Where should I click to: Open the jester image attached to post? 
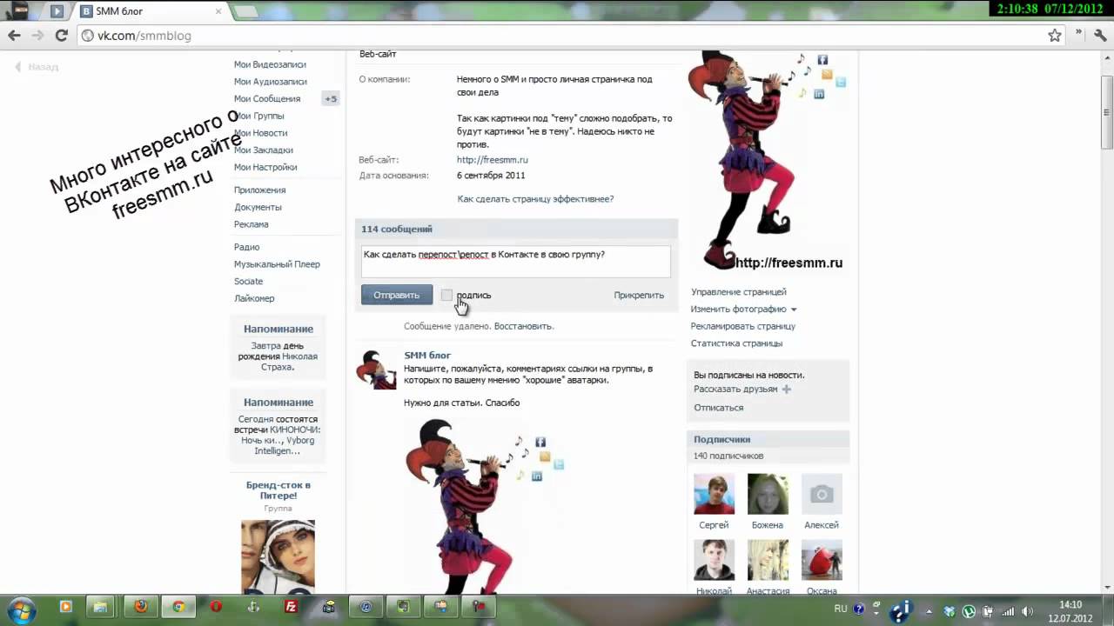click(484, 504)
